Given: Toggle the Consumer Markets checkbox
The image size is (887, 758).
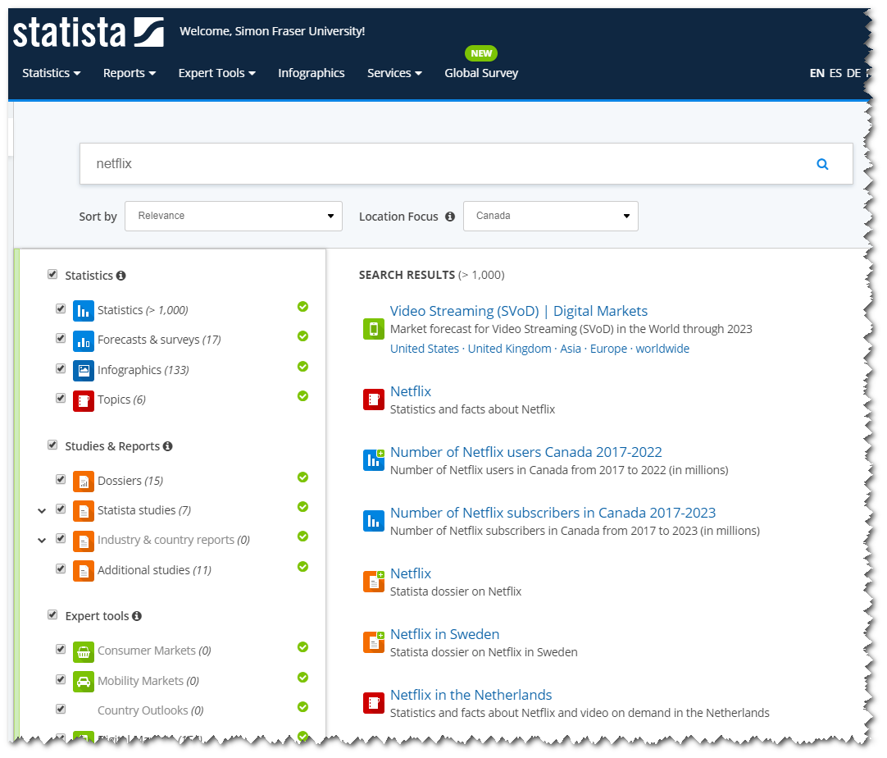Looking at the screenshot, I should pos(61,649).
